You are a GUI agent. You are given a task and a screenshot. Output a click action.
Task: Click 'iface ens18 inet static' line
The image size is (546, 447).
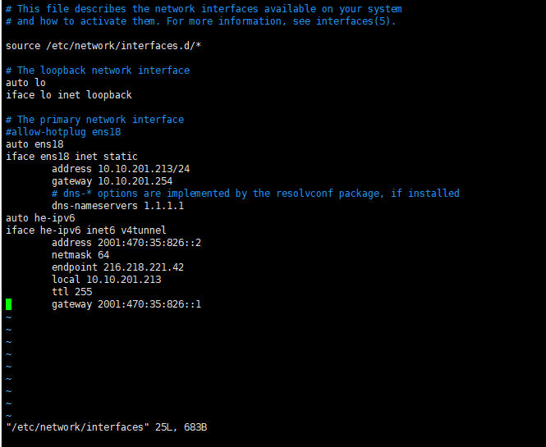pos(71,157)
